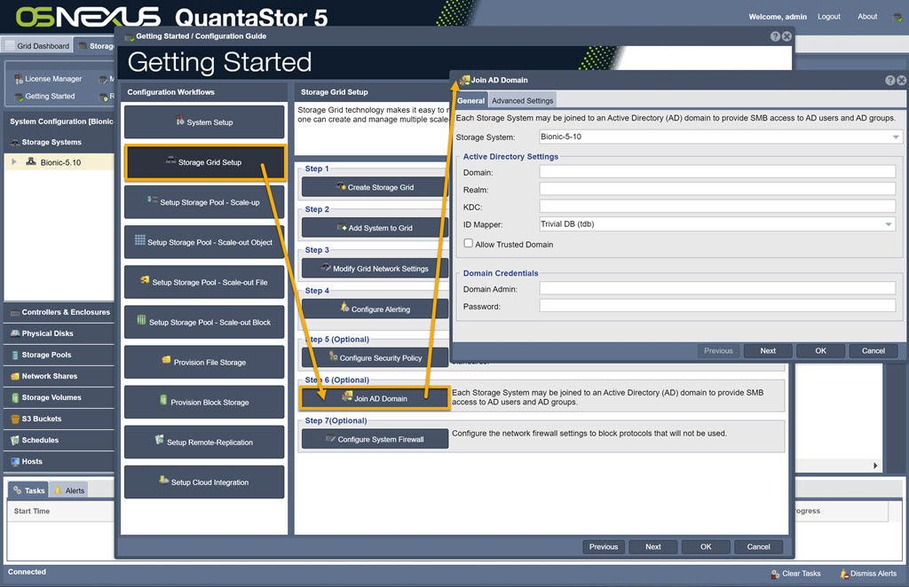Click Clear Tasks in status bar
Viewport: 909px width, 587px height.
pos(796,574)
